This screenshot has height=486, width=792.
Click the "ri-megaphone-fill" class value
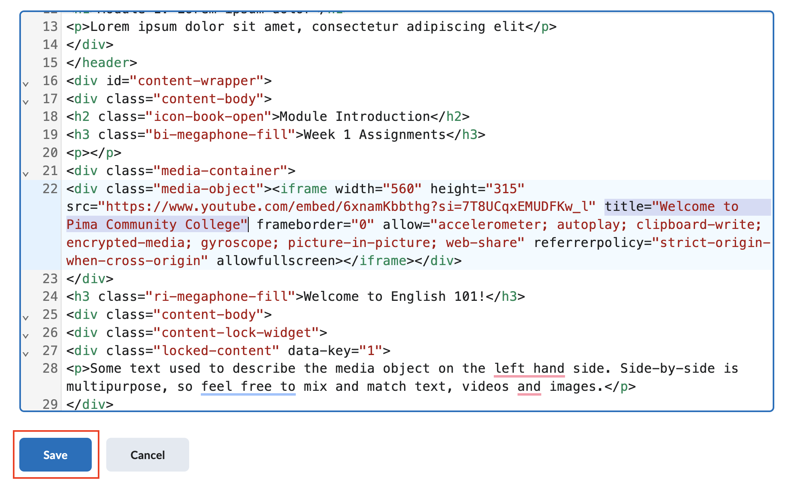click(221, 296)
